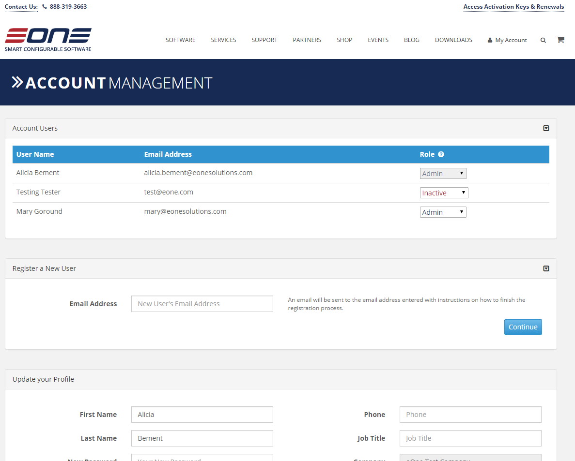
Task: Click the Alicia Bement user name
Action: (x=38, y=173)
